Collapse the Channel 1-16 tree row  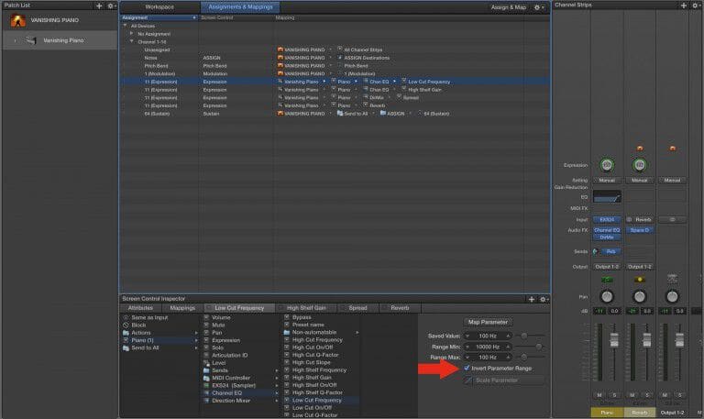coord(132,42)
